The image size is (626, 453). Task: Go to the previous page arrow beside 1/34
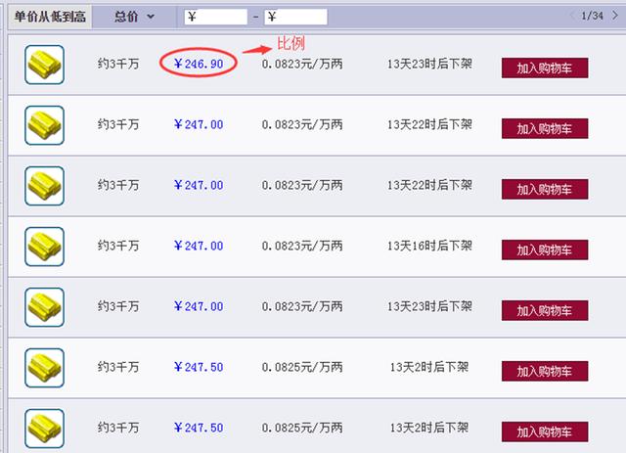[x=572, y=16]
